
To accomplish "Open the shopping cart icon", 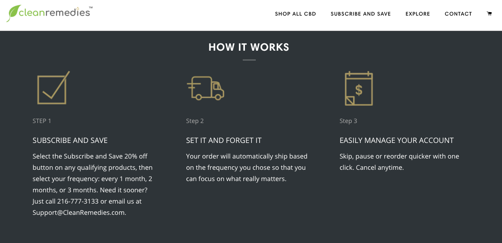I will pos(489,14).
